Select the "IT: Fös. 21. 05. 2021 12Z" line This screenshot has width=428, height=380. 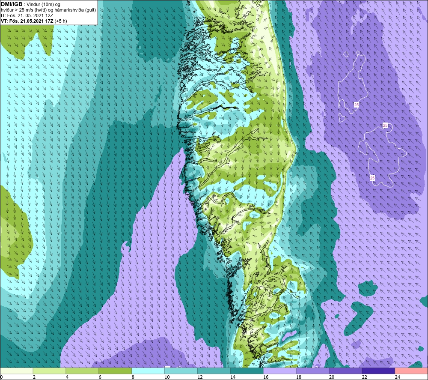(x=27, y=15)
